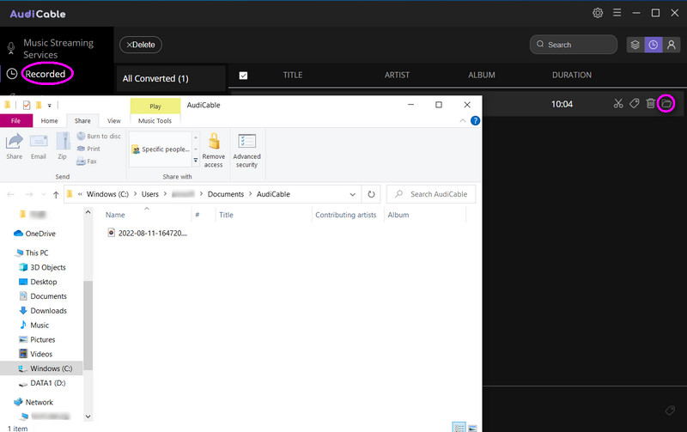687x432 pixels.
Task: Choose Specific people share option
Action: pos(161,149)
